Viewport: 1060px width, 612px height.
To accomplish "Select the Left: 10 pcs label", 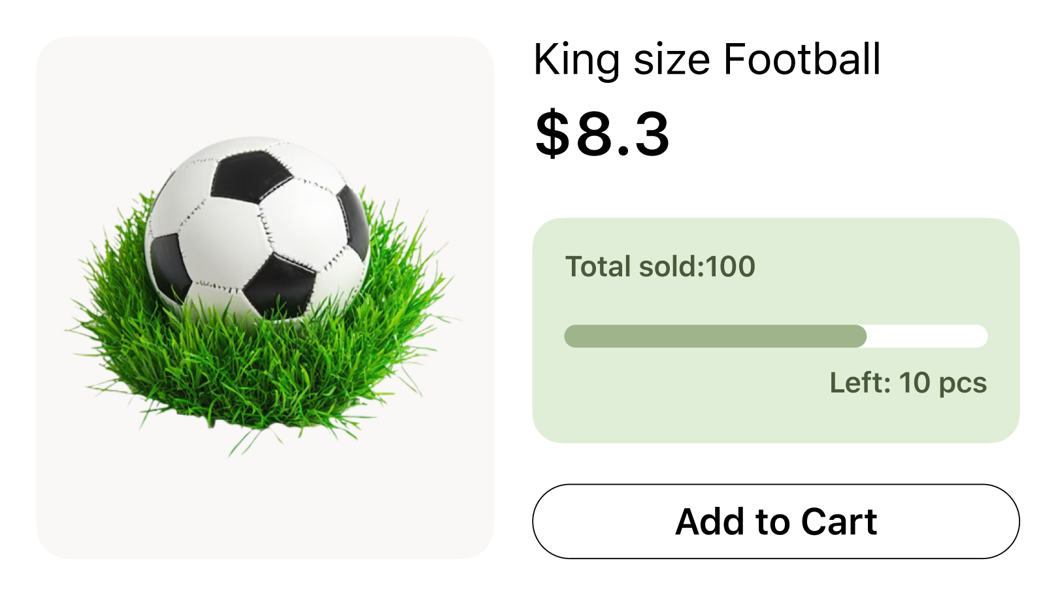I will click(908, 383).
